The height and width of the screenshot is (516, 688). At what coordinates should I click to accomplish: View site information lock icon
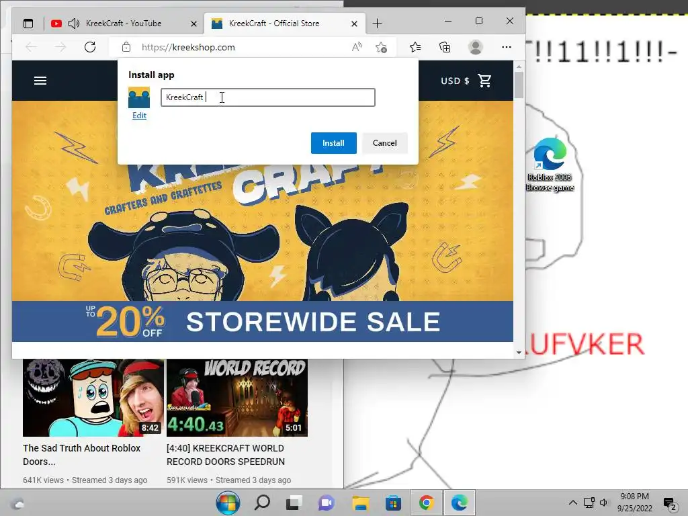126,47
